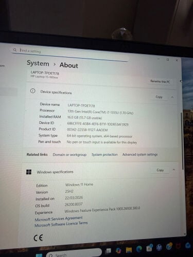This screenshot has height=257, width=193.
Task: Open Copilot from the taskbar
Action: point(118,250)
